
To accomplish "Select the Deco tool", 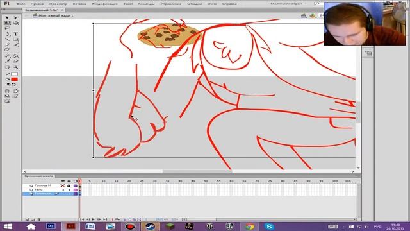I will point(7,50).
